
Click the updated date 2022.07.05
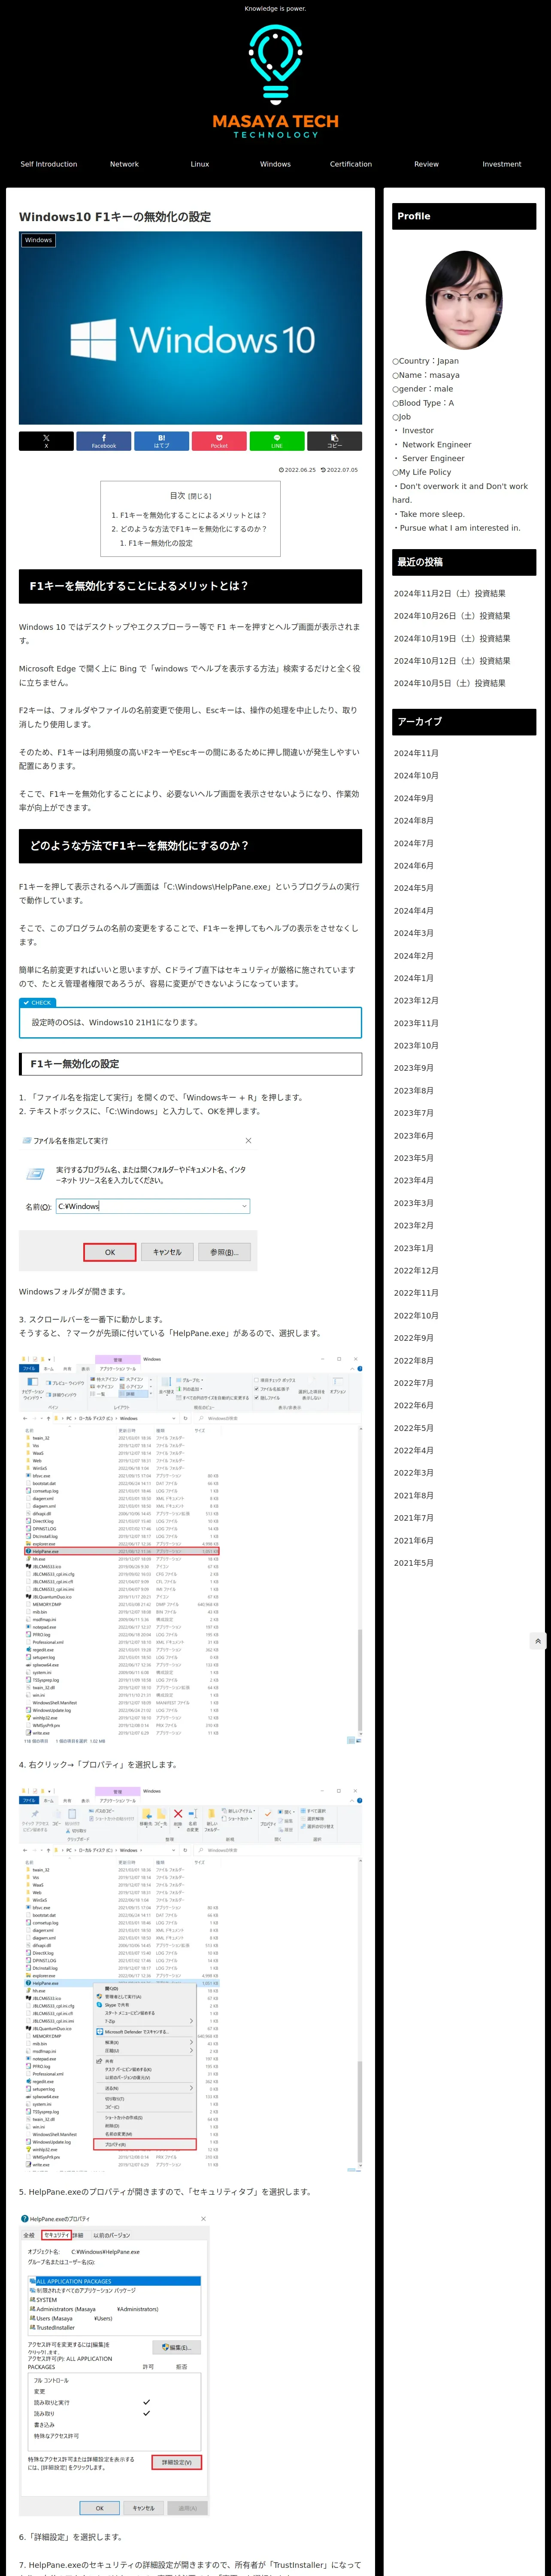pos(339,470)
